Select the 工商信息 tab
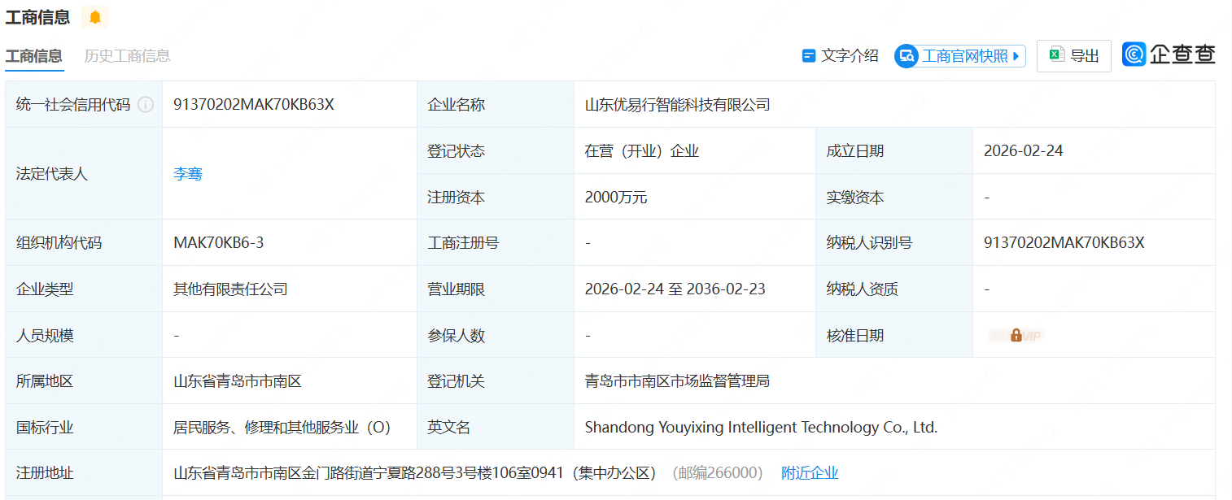1232x500 pixels. 33,56
